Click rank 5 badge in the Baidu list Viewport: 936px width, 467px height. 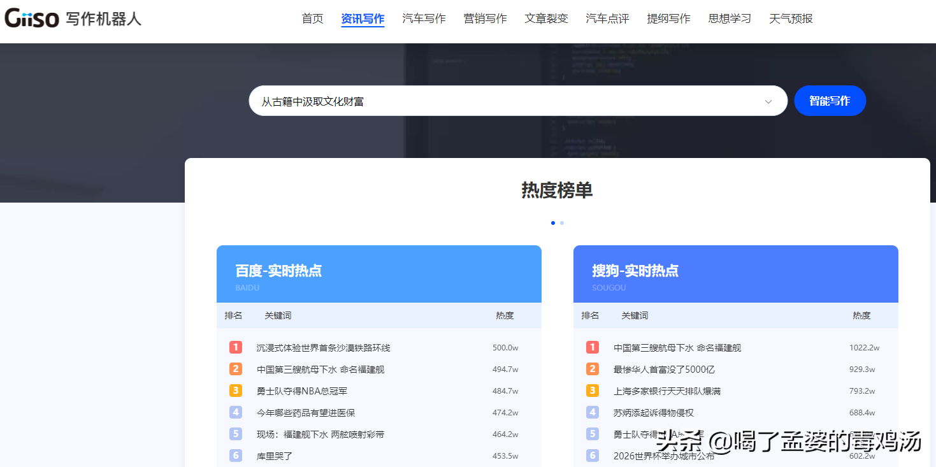[236, 434]
